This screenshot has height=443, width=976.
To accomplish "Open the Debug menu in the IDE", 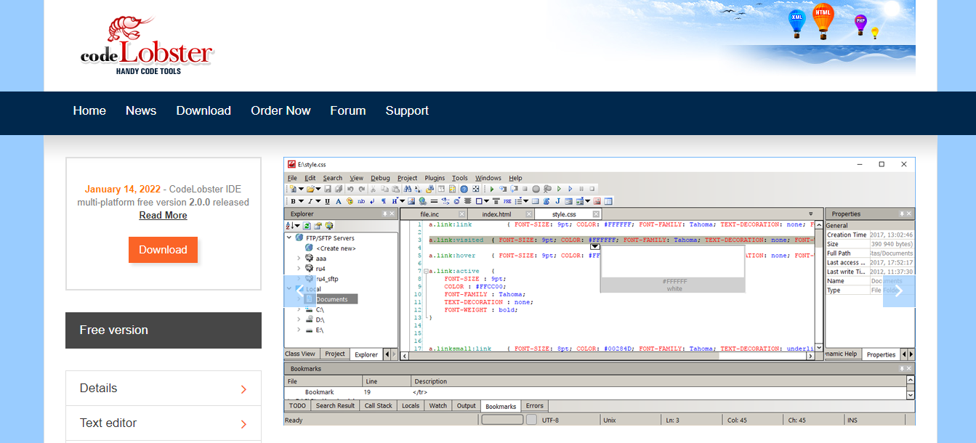I will tap(380, 178).
